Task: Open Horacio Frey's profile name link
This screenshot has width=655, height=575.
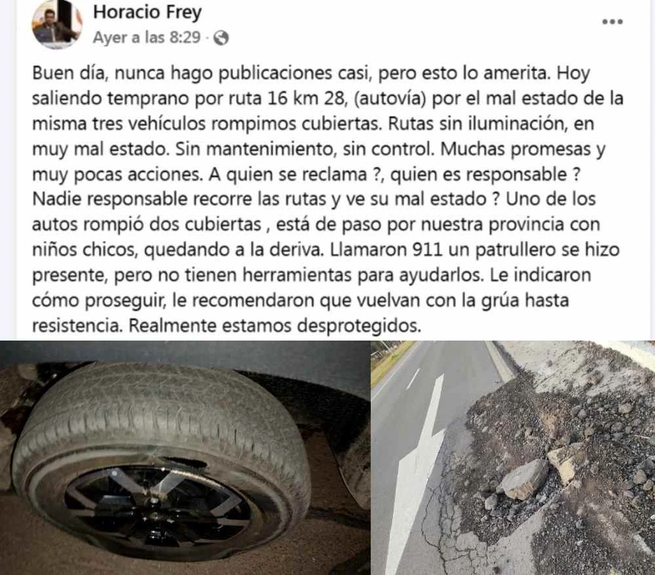Action: pos(147,12)
